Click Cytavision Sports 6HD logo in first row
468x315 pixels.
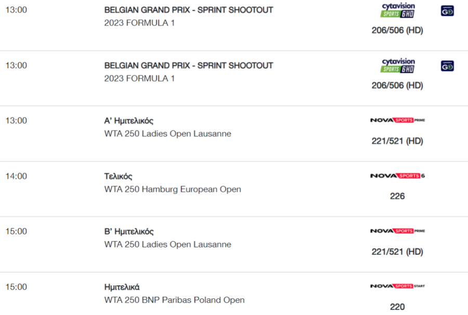coord(398,10)
